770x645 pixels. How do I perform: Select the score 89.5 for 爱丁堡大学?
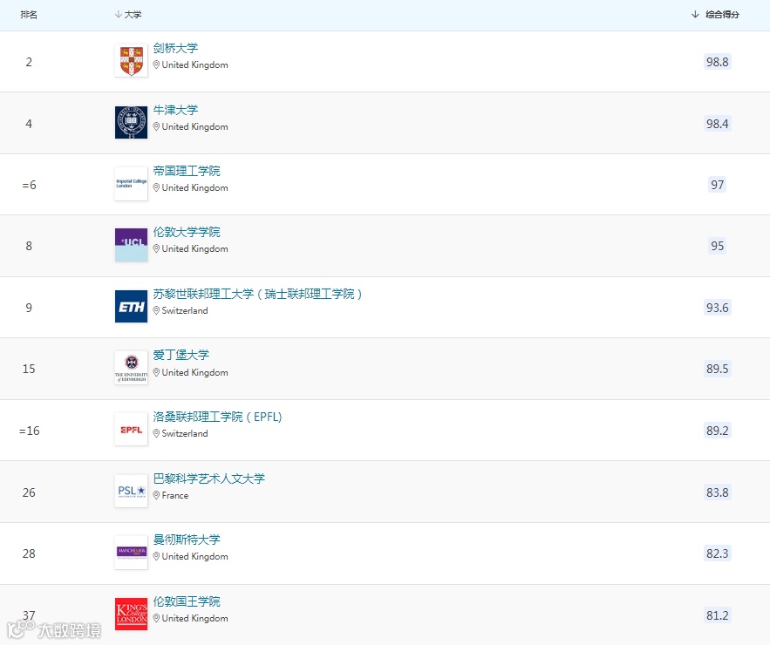pyautogui.click(x=717, y=369)
